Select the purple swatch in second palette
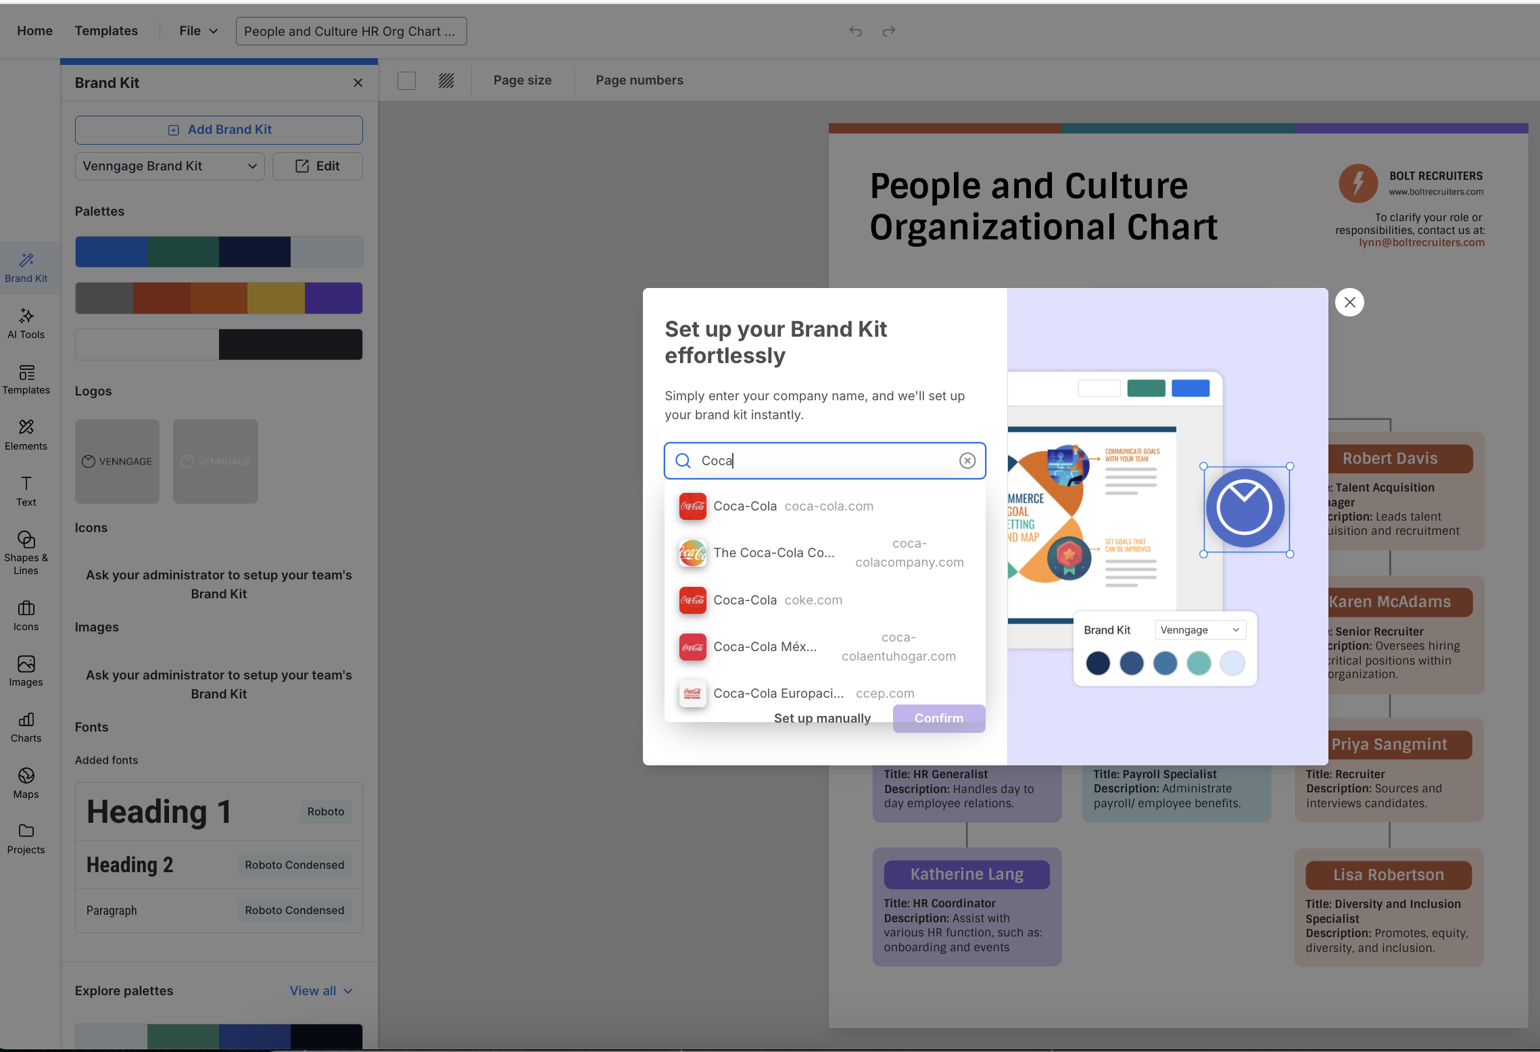Screen dimensions: 1540x1052 (333, 298)
